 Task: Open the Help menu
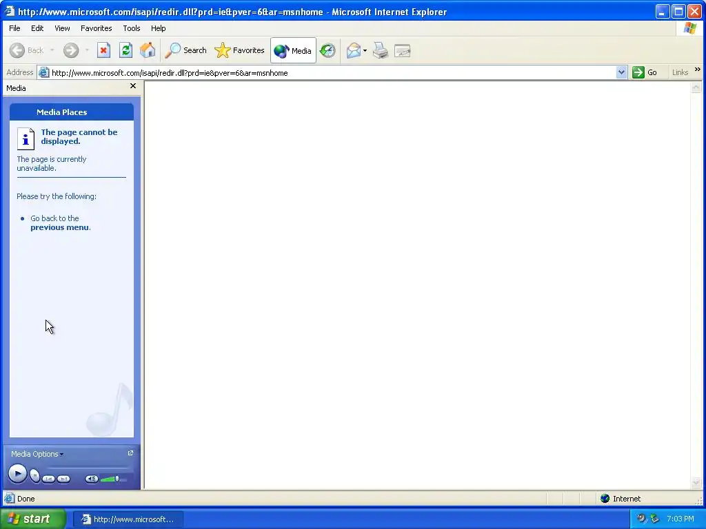(x=158, y=28)
